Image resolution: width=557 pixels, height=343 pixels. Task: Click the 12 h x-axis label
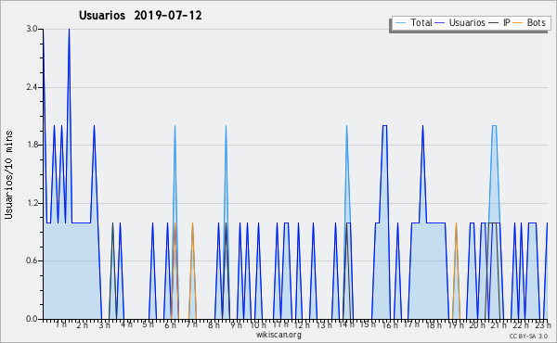tap(302, 325)
